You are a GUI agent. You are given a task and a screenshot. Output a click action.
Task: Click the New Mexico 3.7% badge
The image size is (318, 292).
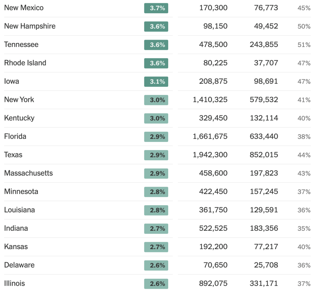tap(156, 8)
